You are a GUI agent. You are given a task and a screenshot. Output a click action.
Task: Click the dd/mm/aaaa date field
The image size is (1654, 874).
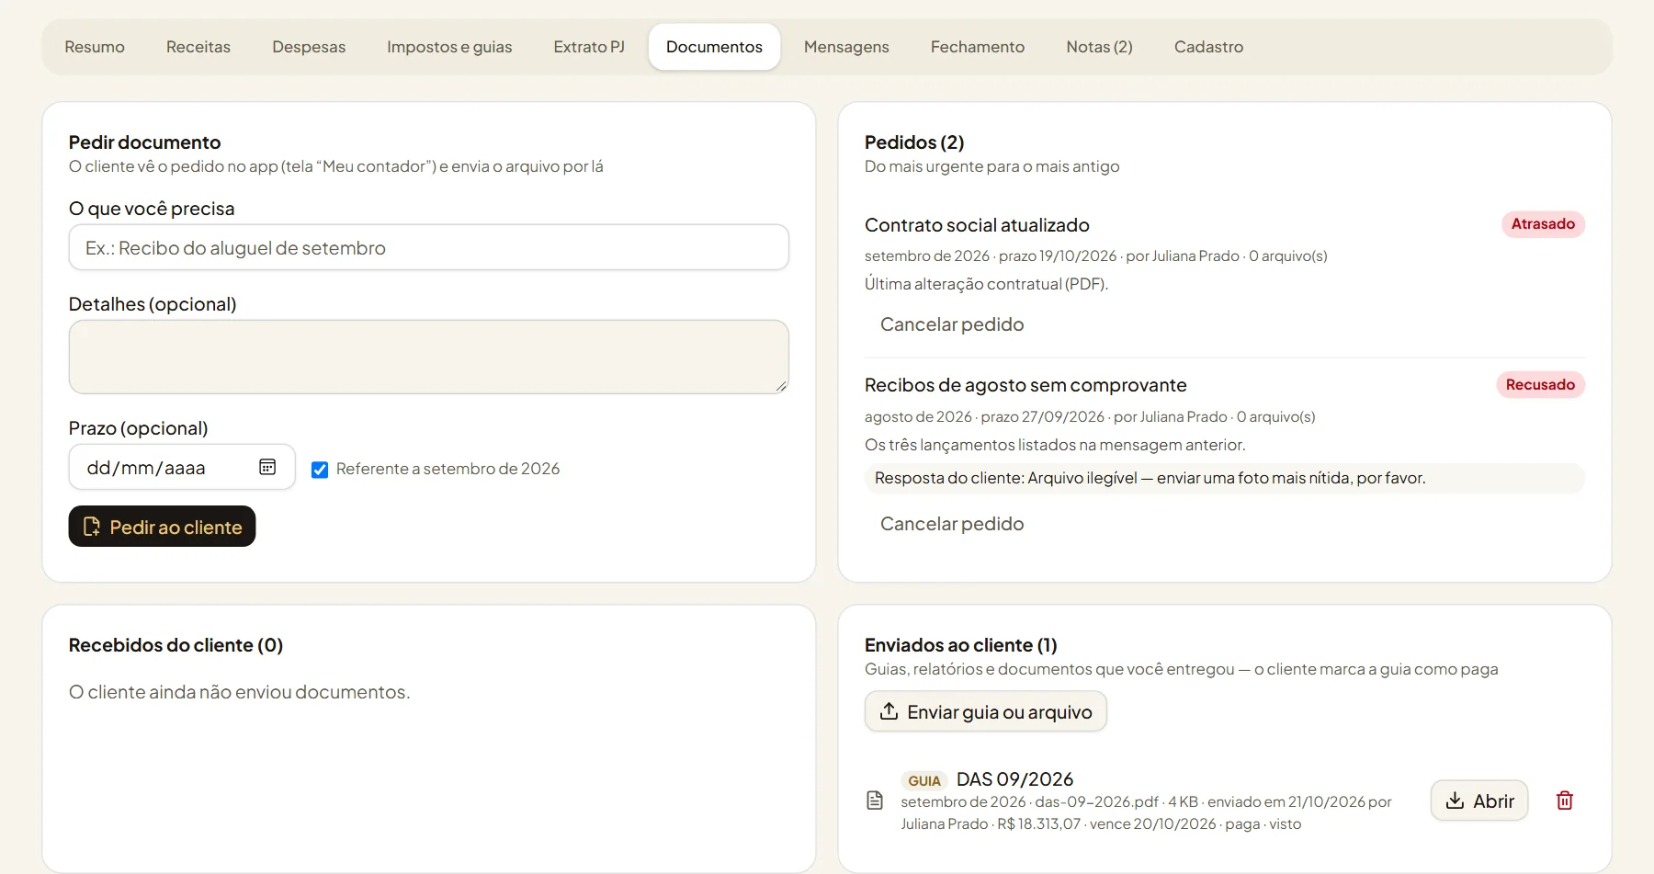click(x=182, y=467)
